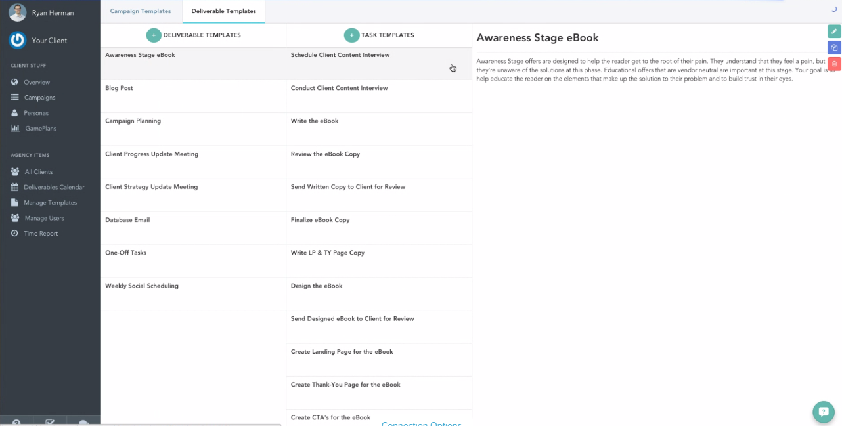
Task: Click the checkmark tasks icon in the bottom bar
Action: (x=50, y=422)
